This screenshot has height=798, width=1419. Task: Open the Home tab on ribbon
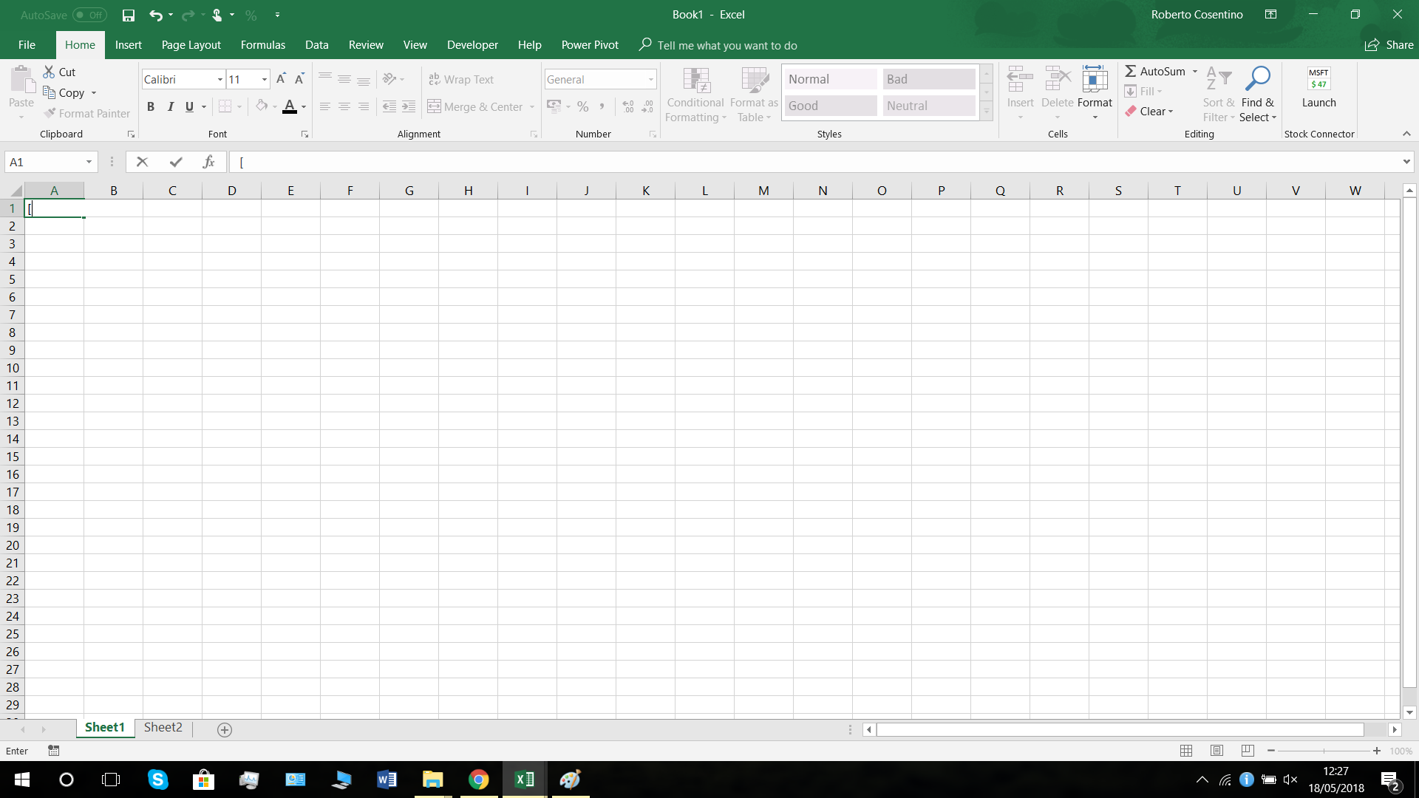tap(80, 45)
